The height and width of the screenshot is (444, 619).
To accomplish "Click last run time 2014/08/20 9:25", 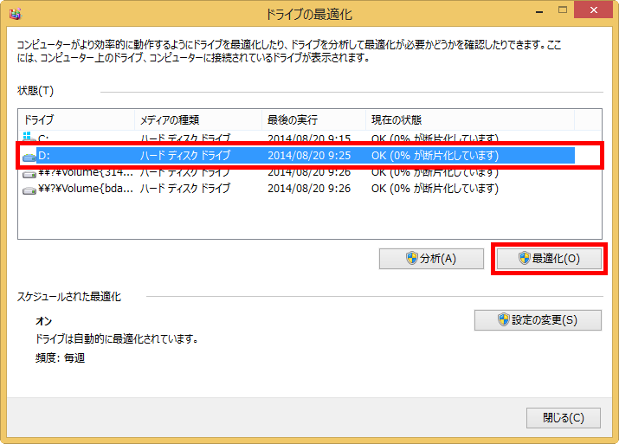I will [309, 156].
